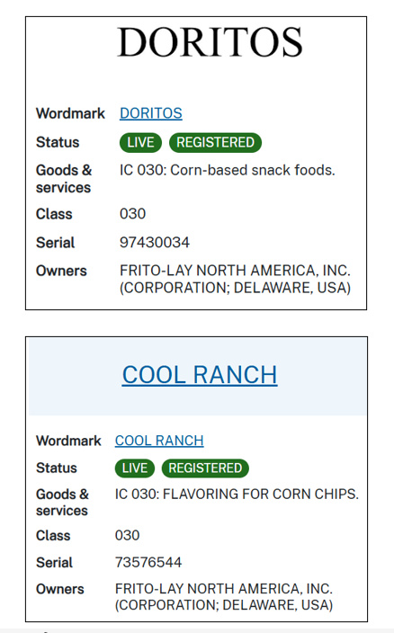Image resolution: width=394 pixels, height=633 pixels.
Task: Click the LIVE badge on COOL RANCH card
Action: click(x=135, y=468)
